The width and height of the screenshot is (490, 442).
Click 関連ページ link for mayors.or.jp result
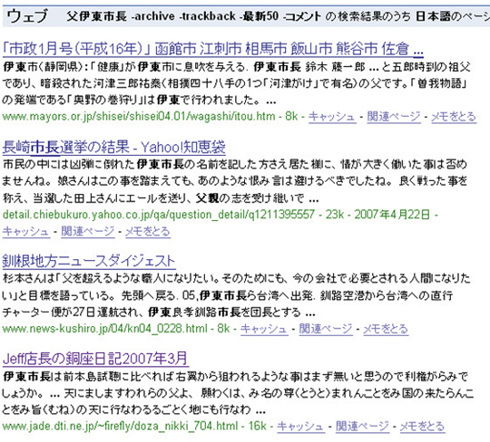(394, 117)
